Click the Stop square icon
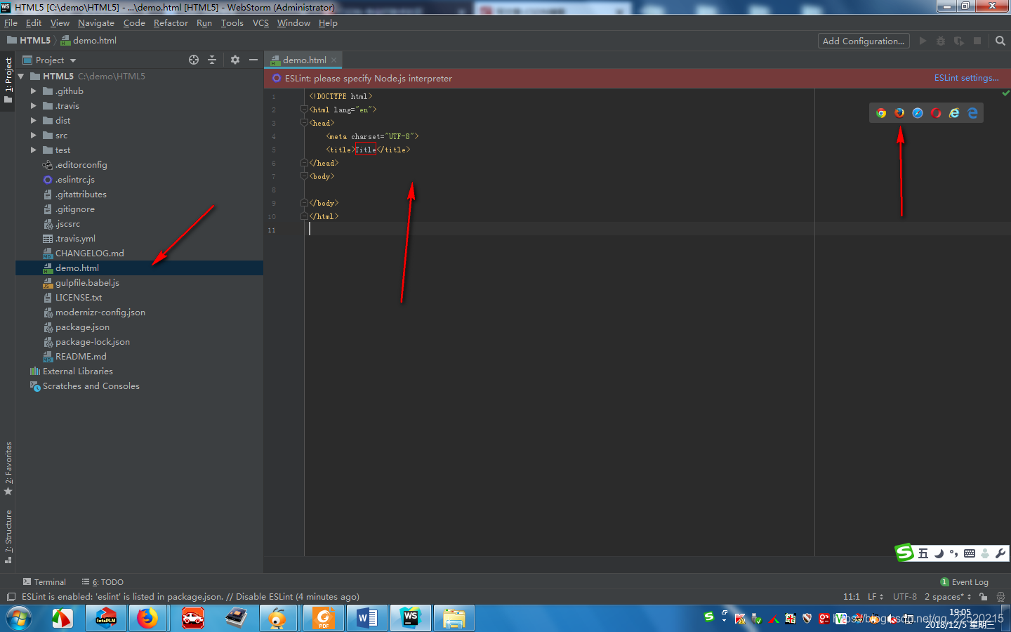This screenshot has width=1011, height=632. (977, 41)
